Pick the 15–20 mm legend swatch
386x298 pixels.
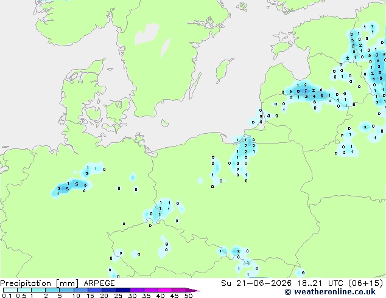tap(94, 290)
